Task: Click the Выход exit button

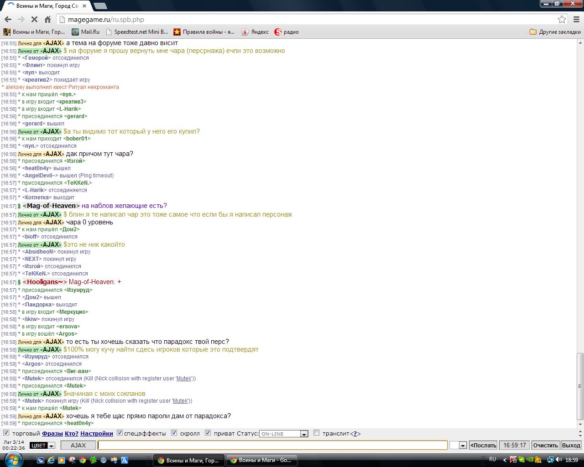Action: [571, 446]
